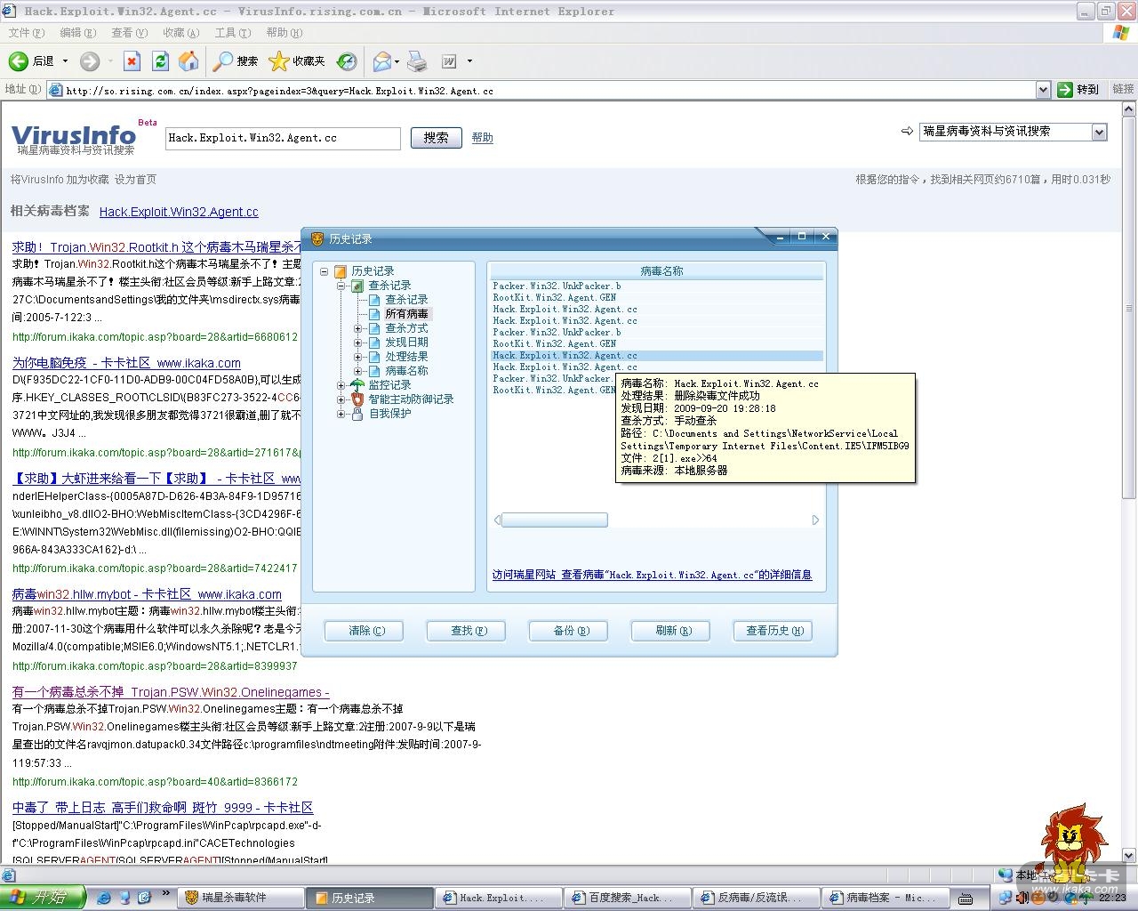Select 查杀记录 leaf item in tree

pyautogui.click(x=406, y=300)
